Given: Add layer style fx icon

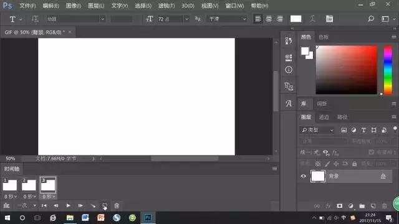Looking at the screenshot, I should (328, 206).
